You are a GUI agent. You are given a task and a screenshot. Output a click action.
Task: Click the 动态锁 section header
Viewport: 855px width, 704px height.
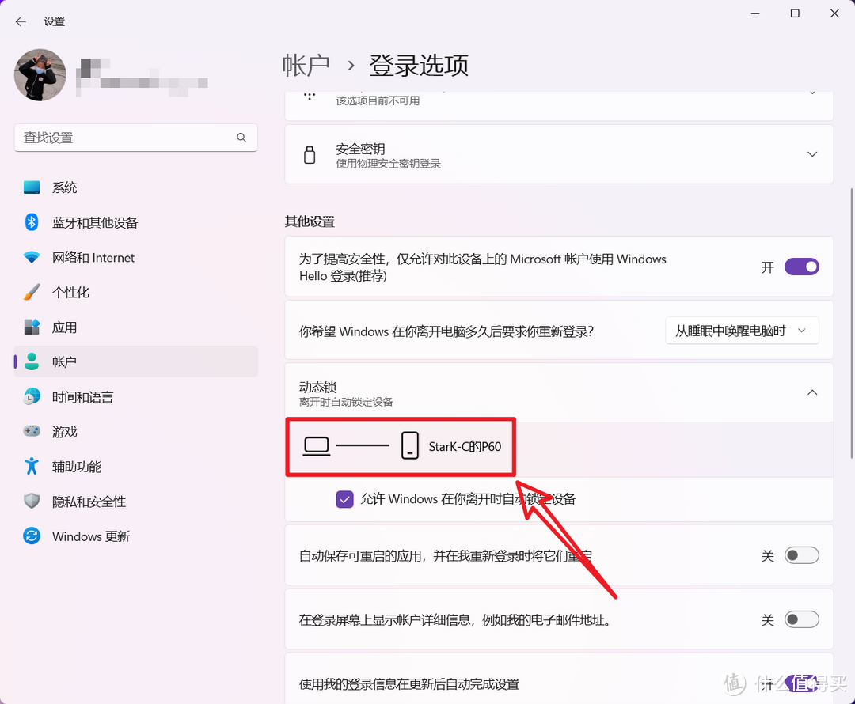pos(559,393)
